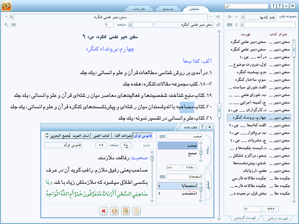
Task: Select derivative item اسْتَصْحَبَ number ۲
Action: point(178,194)
